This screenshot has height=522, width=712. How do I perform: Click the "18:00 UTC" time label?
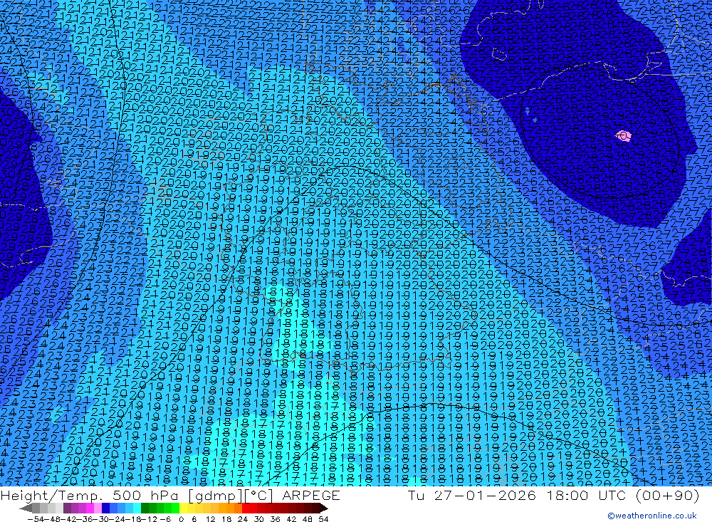tap(586, 495)
